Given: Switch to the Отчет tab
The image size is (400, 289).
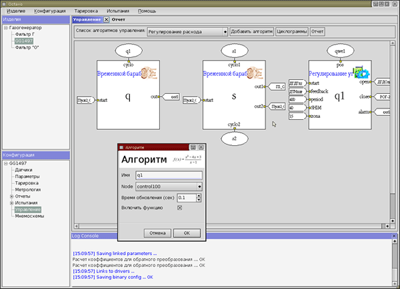Looking at the screenshot, I should click(119, 19).
